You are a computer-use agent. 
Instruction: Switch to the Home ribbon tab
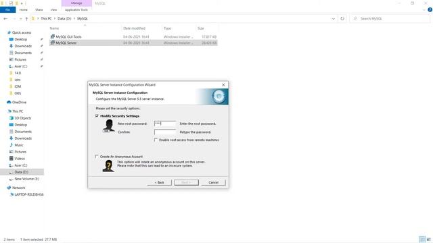pos(24,9)
